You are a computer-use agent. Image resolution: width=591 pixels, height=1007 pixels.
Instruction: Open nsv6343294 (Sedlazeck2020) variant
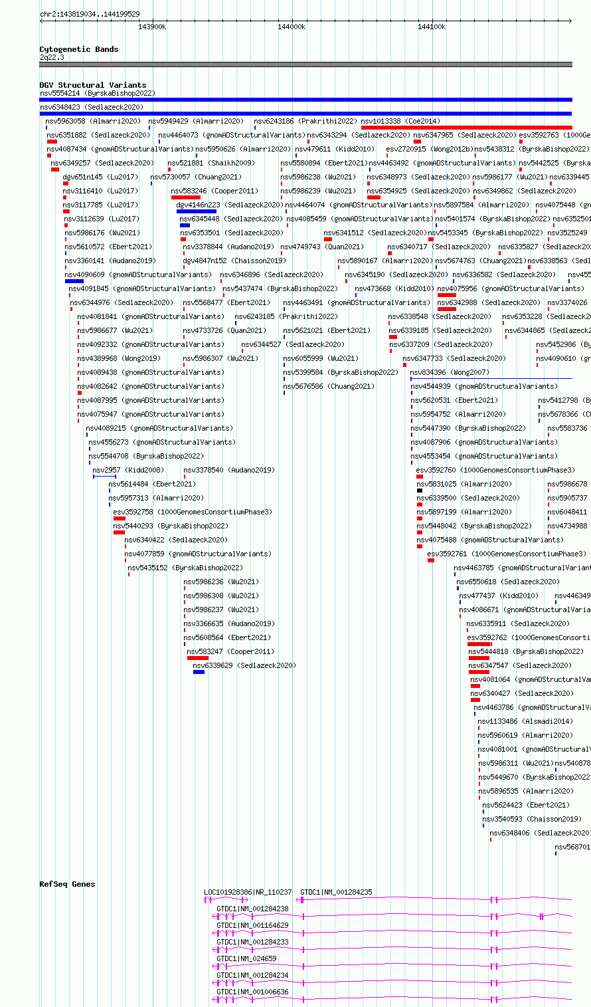[359, 135]
